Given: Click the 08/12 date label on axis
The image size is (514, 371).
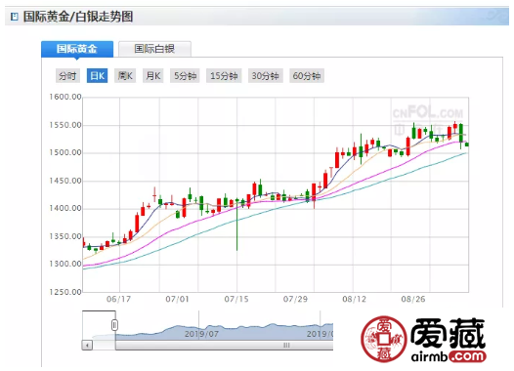Looking at the screenshot, I should pyautogui.click(x=355, y=299).
